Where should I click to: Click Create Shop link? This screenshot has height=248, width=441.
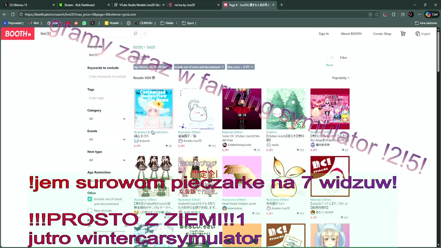382,34
